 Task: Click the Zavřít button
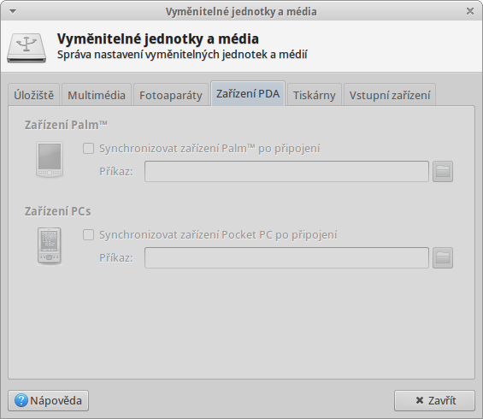pyautogui.click(x=434, y=400)
